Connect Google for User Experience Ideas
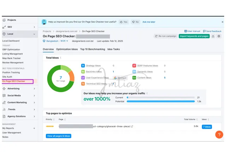226x159 pixels. click(x=120, y=78)
